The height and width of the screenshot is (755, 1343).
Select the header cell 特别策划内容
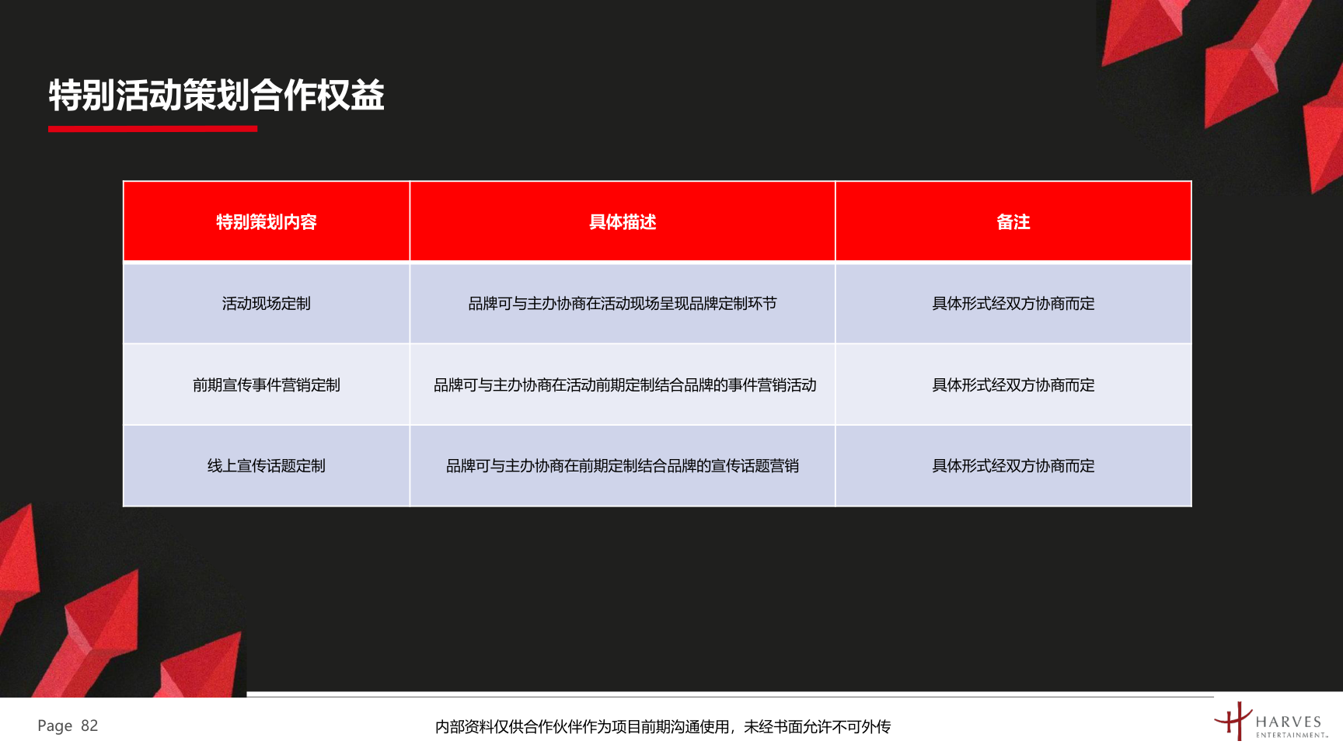click(x=267, y=222)
